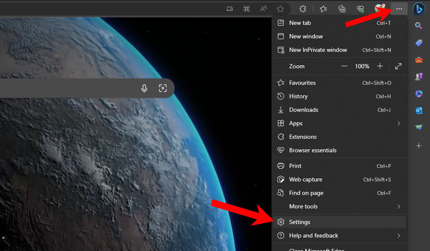Click the profile avatar in the toolbar
Image resolution: width=430 pixels, height=251 pixels.
click(379, 9)
